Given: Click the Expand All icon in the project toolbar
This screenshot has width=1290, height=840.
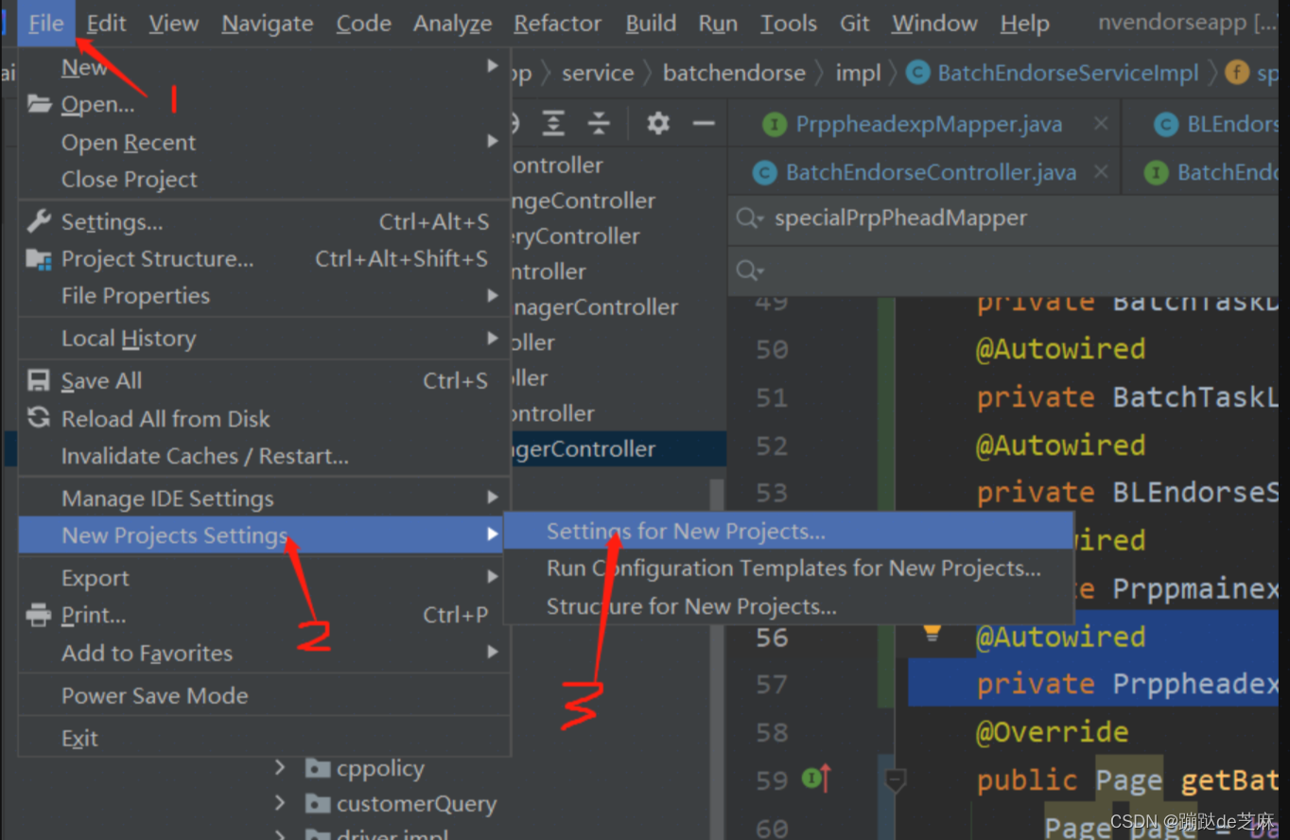Looking at the screenshot, I should (553, 123).
